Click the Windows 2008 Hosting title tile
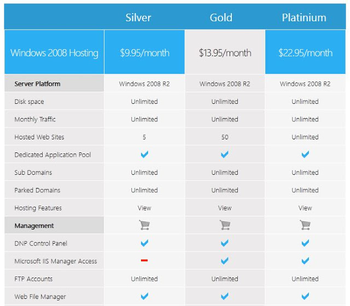Viewport: 350px width, 306px height. 54,52
